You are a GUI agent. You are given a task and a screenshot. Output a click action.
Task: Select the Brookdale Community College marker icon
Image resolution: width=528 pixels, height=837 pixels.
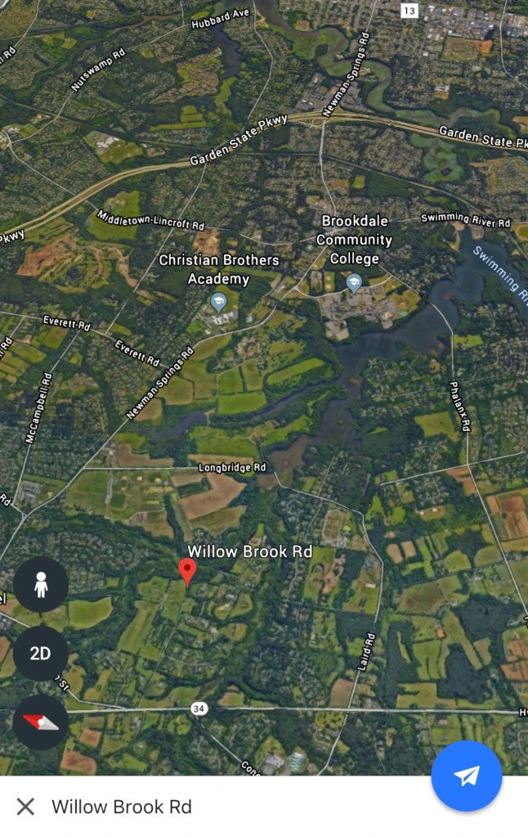(354, 282)
